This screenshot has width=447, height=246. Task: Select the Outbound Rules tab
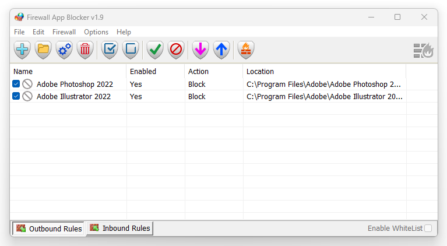(x=49, y=229)
